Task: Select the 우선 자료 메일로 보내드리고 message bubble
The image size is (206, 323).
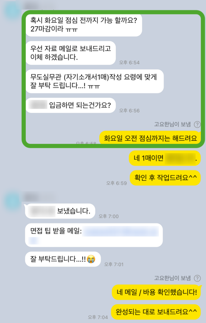Action: (71, 53)
